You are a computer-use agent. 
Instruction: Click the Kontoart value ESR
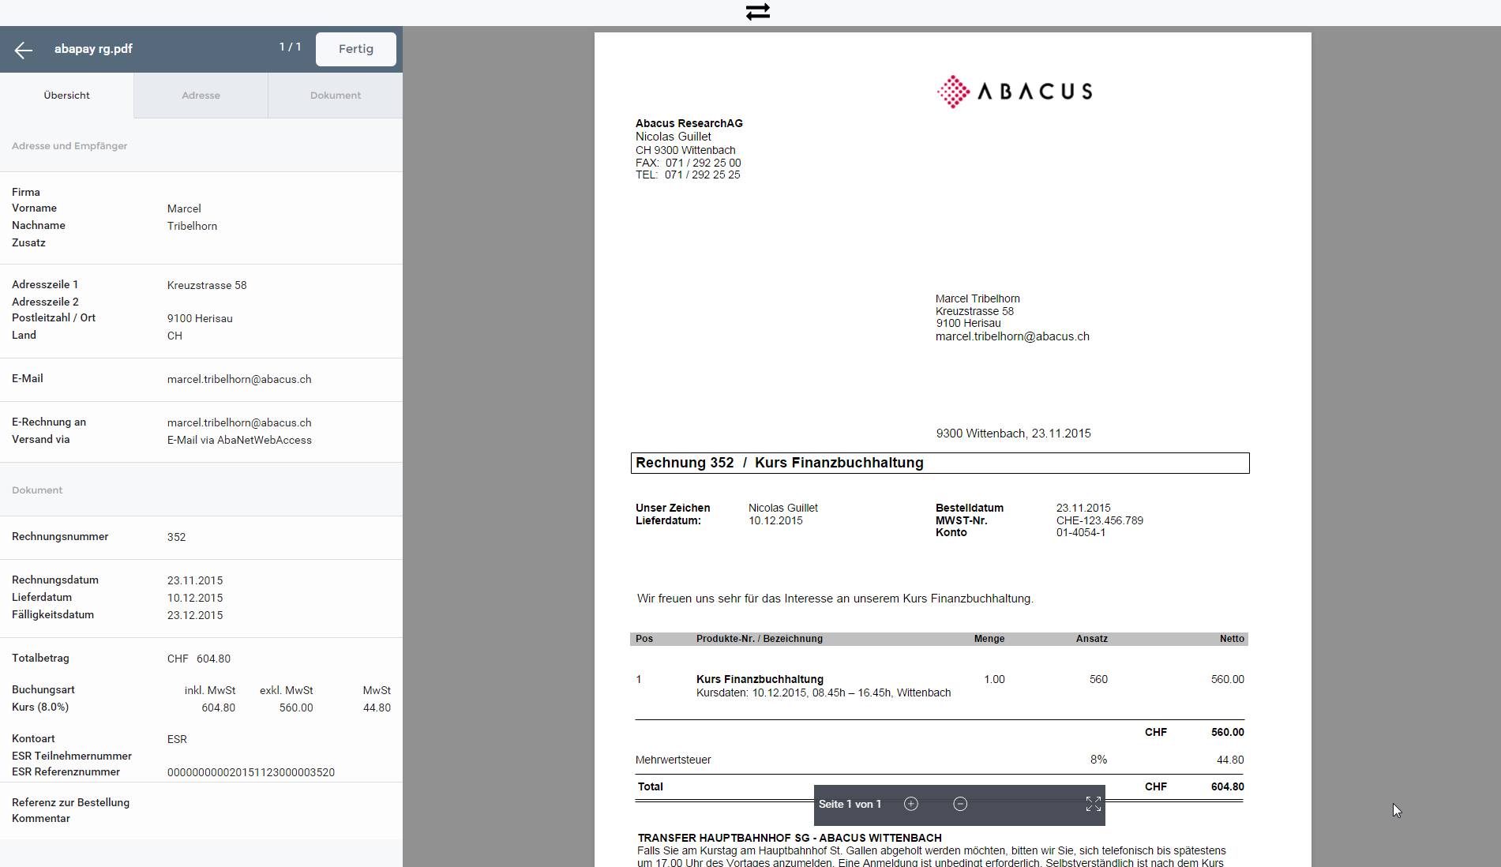(x=177, y=740)
